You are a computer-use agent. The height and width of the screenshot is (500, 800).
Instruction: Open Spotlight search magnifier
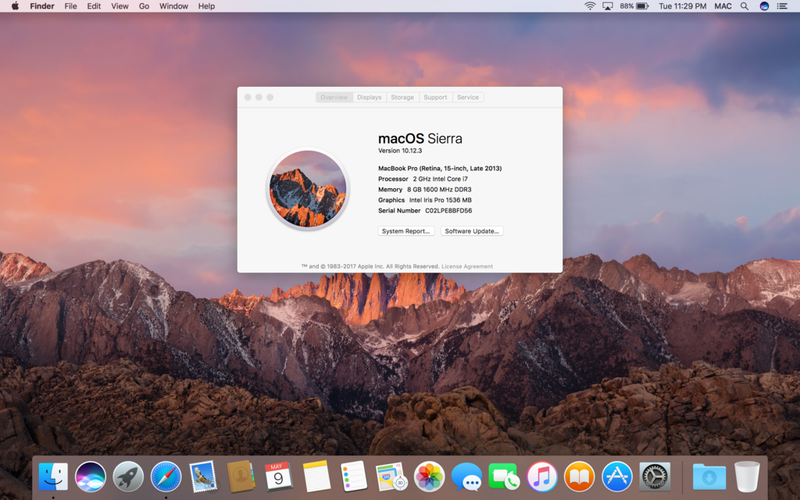pyautogui.click(x=745, y=6)
